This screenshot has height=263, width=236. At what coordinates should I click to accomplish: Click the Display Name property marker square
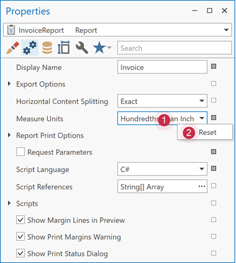coord(214,66)
